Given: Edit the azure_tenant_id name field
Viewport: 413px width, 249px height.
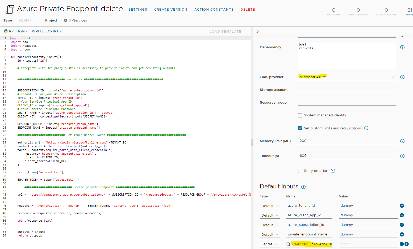Looking at the screenshot, I should [x=309, y=206].
